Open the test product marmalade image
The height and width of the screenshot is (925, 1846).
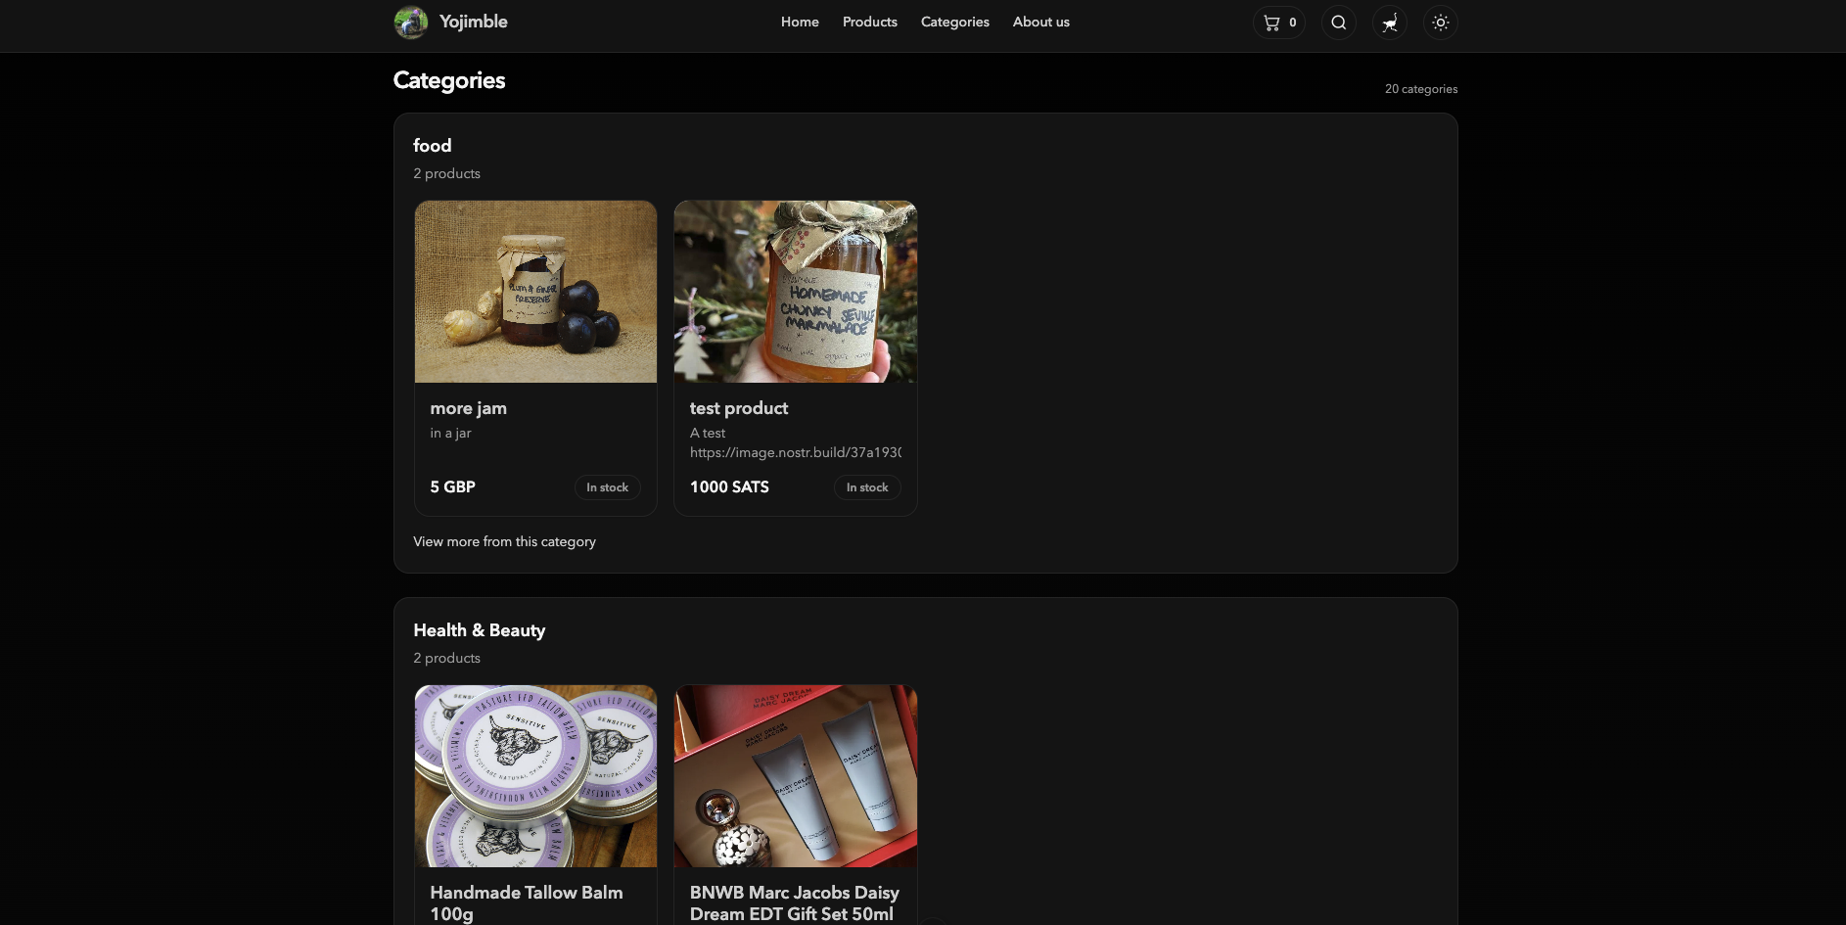[796, 292]
